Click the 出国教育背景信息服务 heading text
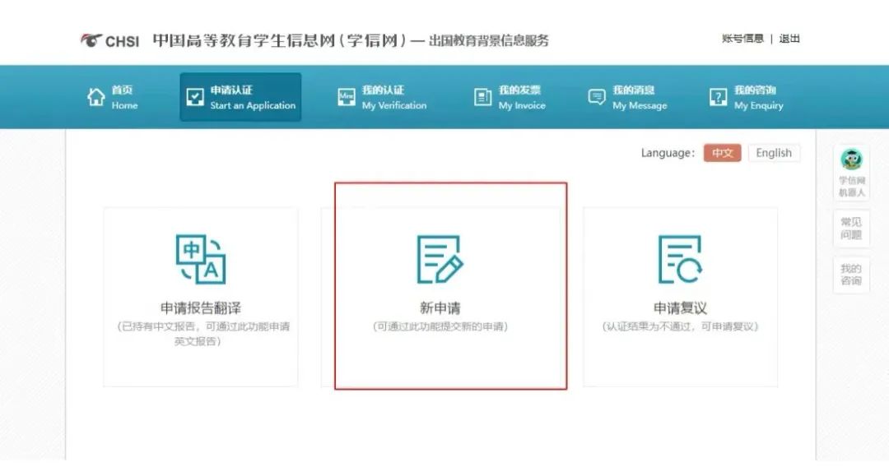 coord(489,41)
